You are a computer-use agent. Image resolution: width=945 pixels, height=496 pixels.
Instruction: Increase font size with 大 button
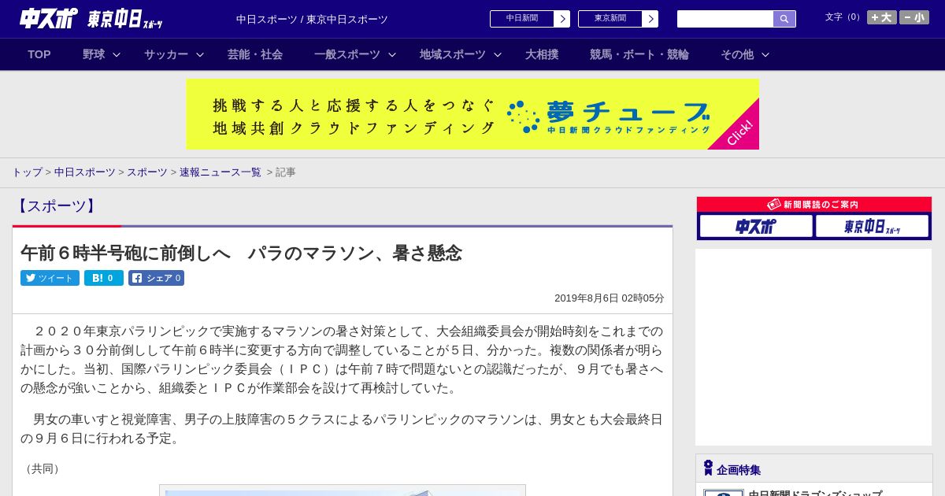click(x=882, y=17)
